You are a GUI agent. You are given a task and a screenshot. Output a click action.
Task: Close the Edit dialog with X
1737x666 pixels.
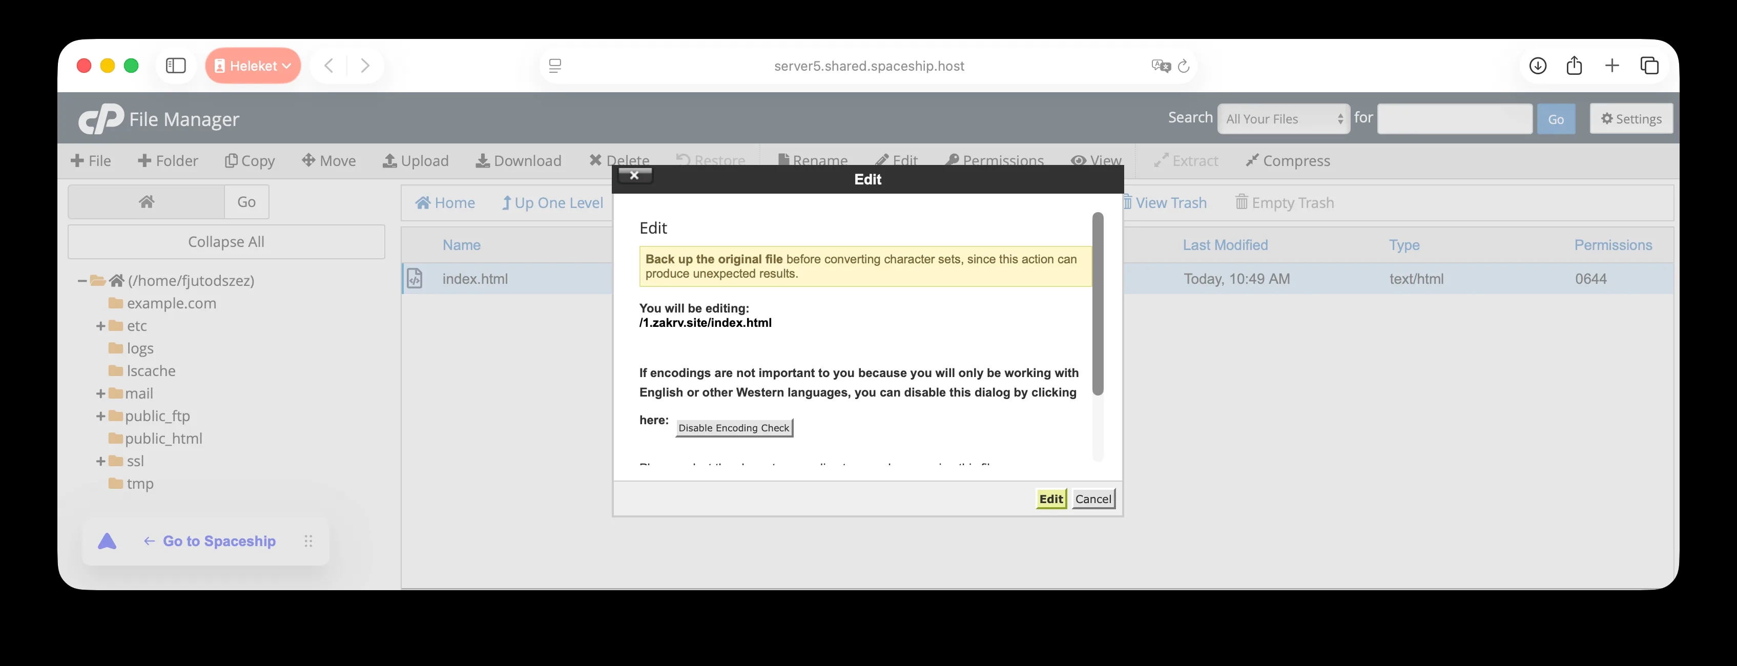634,176
